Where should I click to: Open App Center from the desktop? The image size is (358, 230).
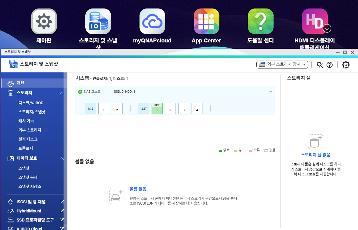[x=206, y=22]
